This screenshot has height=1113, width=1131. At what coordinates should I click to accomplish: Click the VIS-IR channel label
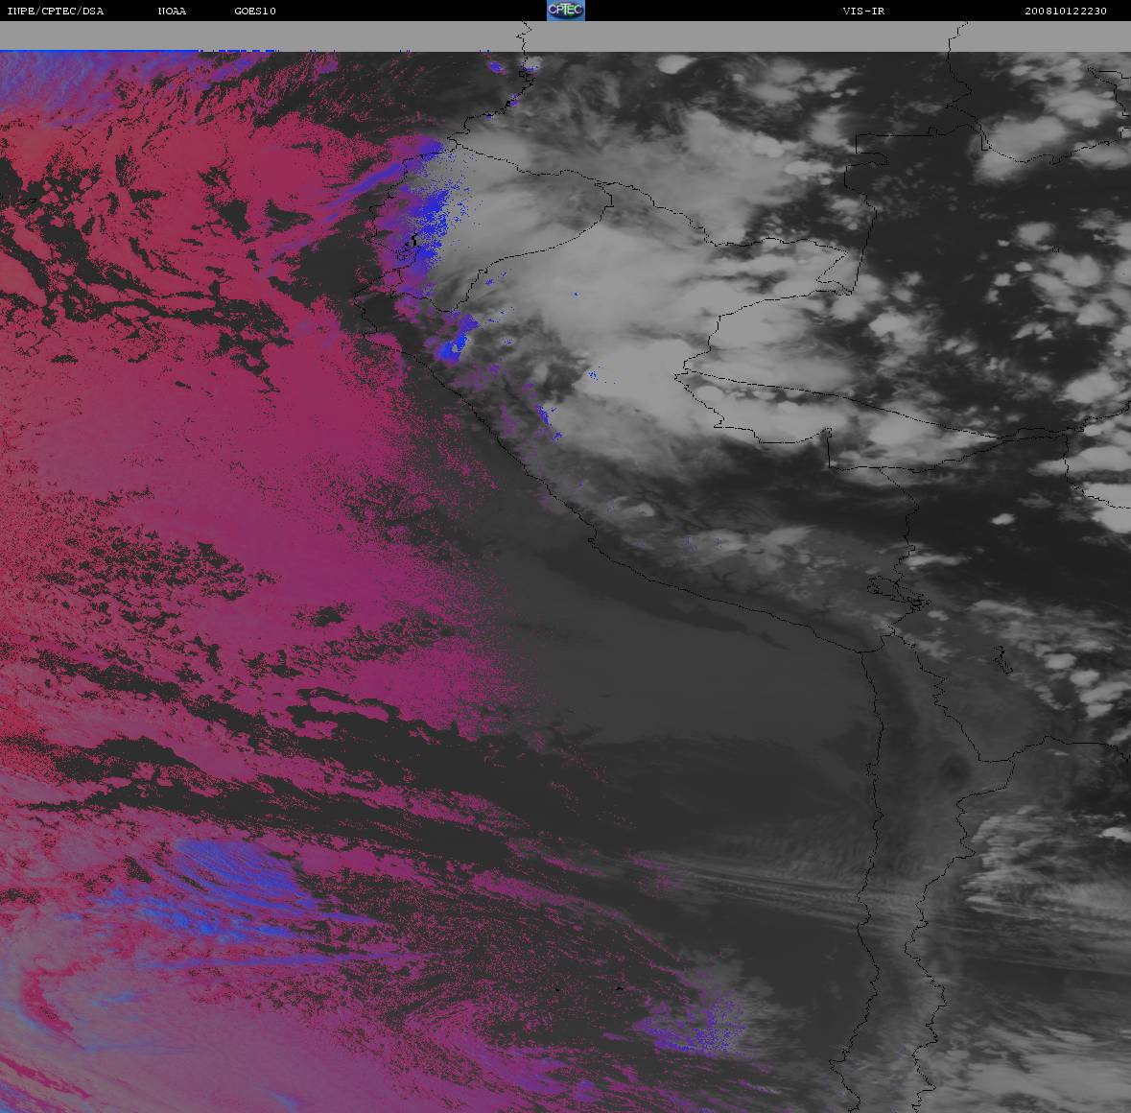863,11
